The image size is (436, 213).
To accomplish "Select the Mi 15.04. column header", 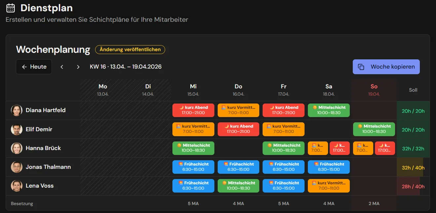I will click(x=193, y=90).
